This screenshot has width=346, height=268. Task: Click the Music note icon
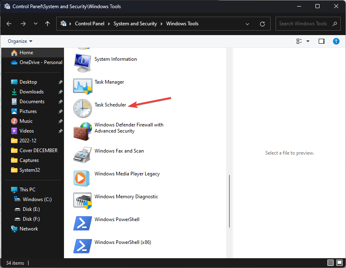(x=14, y=121)
